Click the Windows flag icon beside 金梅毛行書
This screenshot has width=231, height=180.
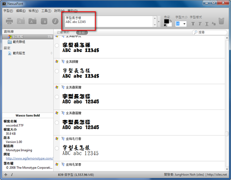(x=57, y=138)
